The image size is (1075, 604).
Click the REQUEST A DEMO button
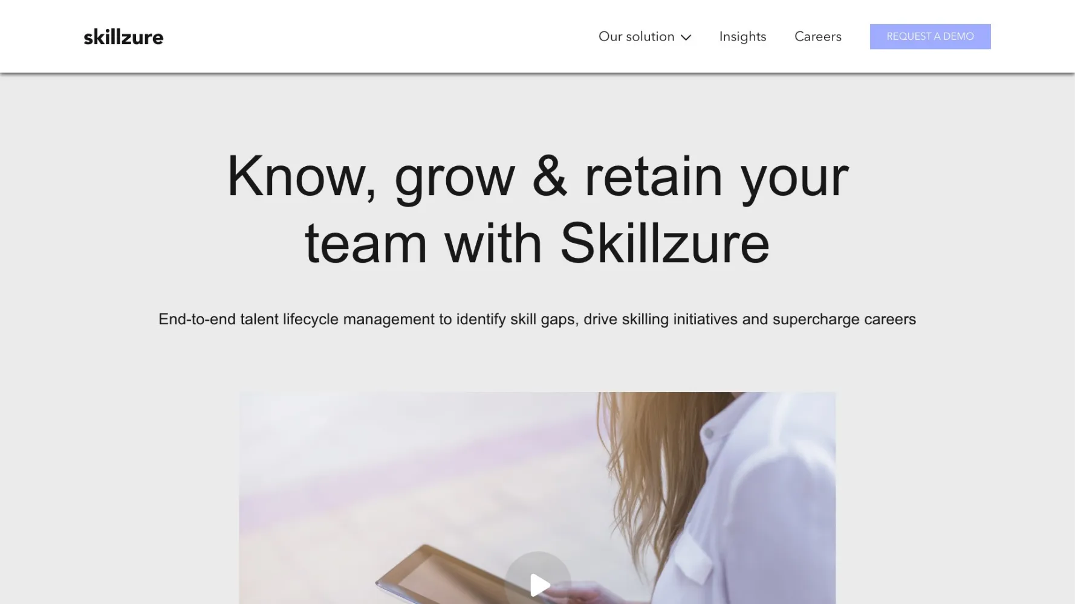point(930,37)
